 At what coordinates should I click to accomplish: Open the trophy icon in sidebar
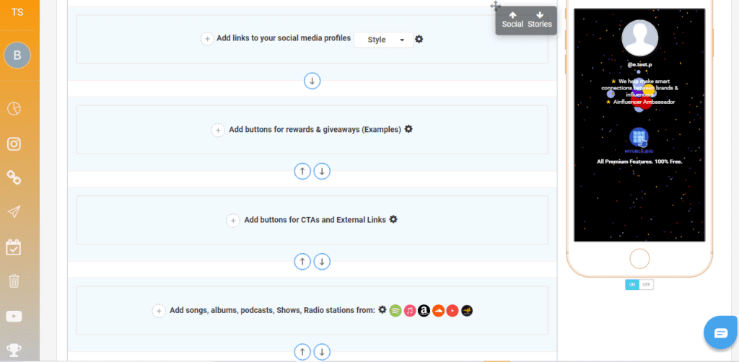14,350
